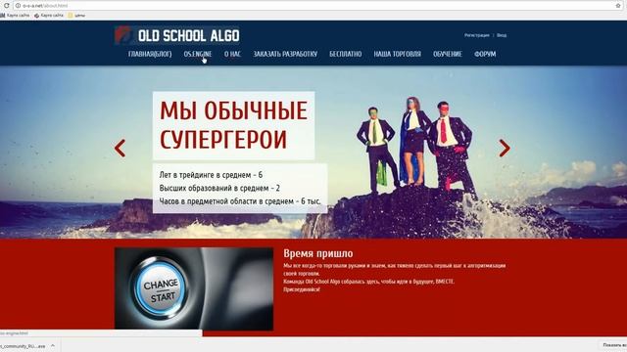Open the НАША ТОРГОВЛЯ menu item
The width and height of the screenshot is (627, 352).
tap(398, 54)
